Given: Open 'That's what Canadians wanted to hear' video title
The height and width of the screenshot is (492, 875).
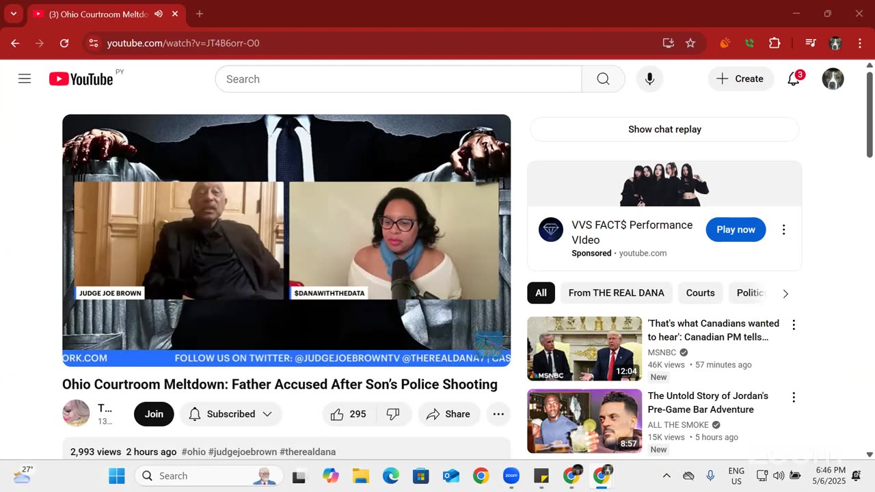Looking at the screenshot, I should [714, 330].
